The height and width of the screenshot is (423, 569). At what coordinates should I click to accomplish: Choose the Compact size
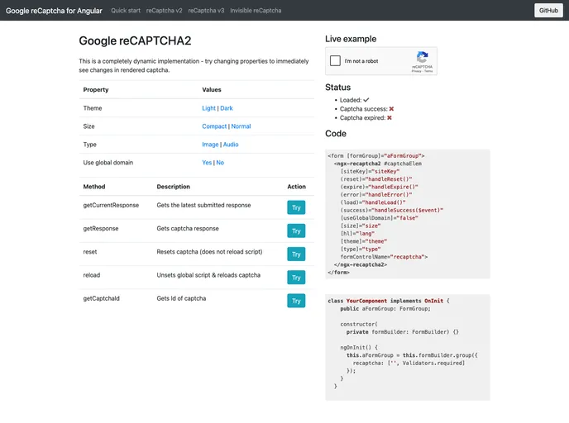tap(214, 126)
